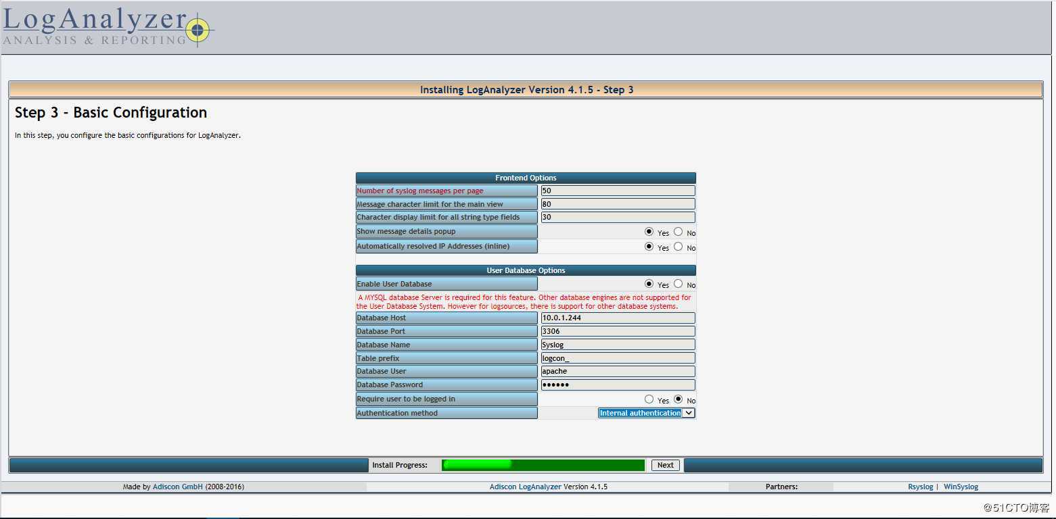
Task: Click the Frontend Options section header
Action: [x=526, y=178]
